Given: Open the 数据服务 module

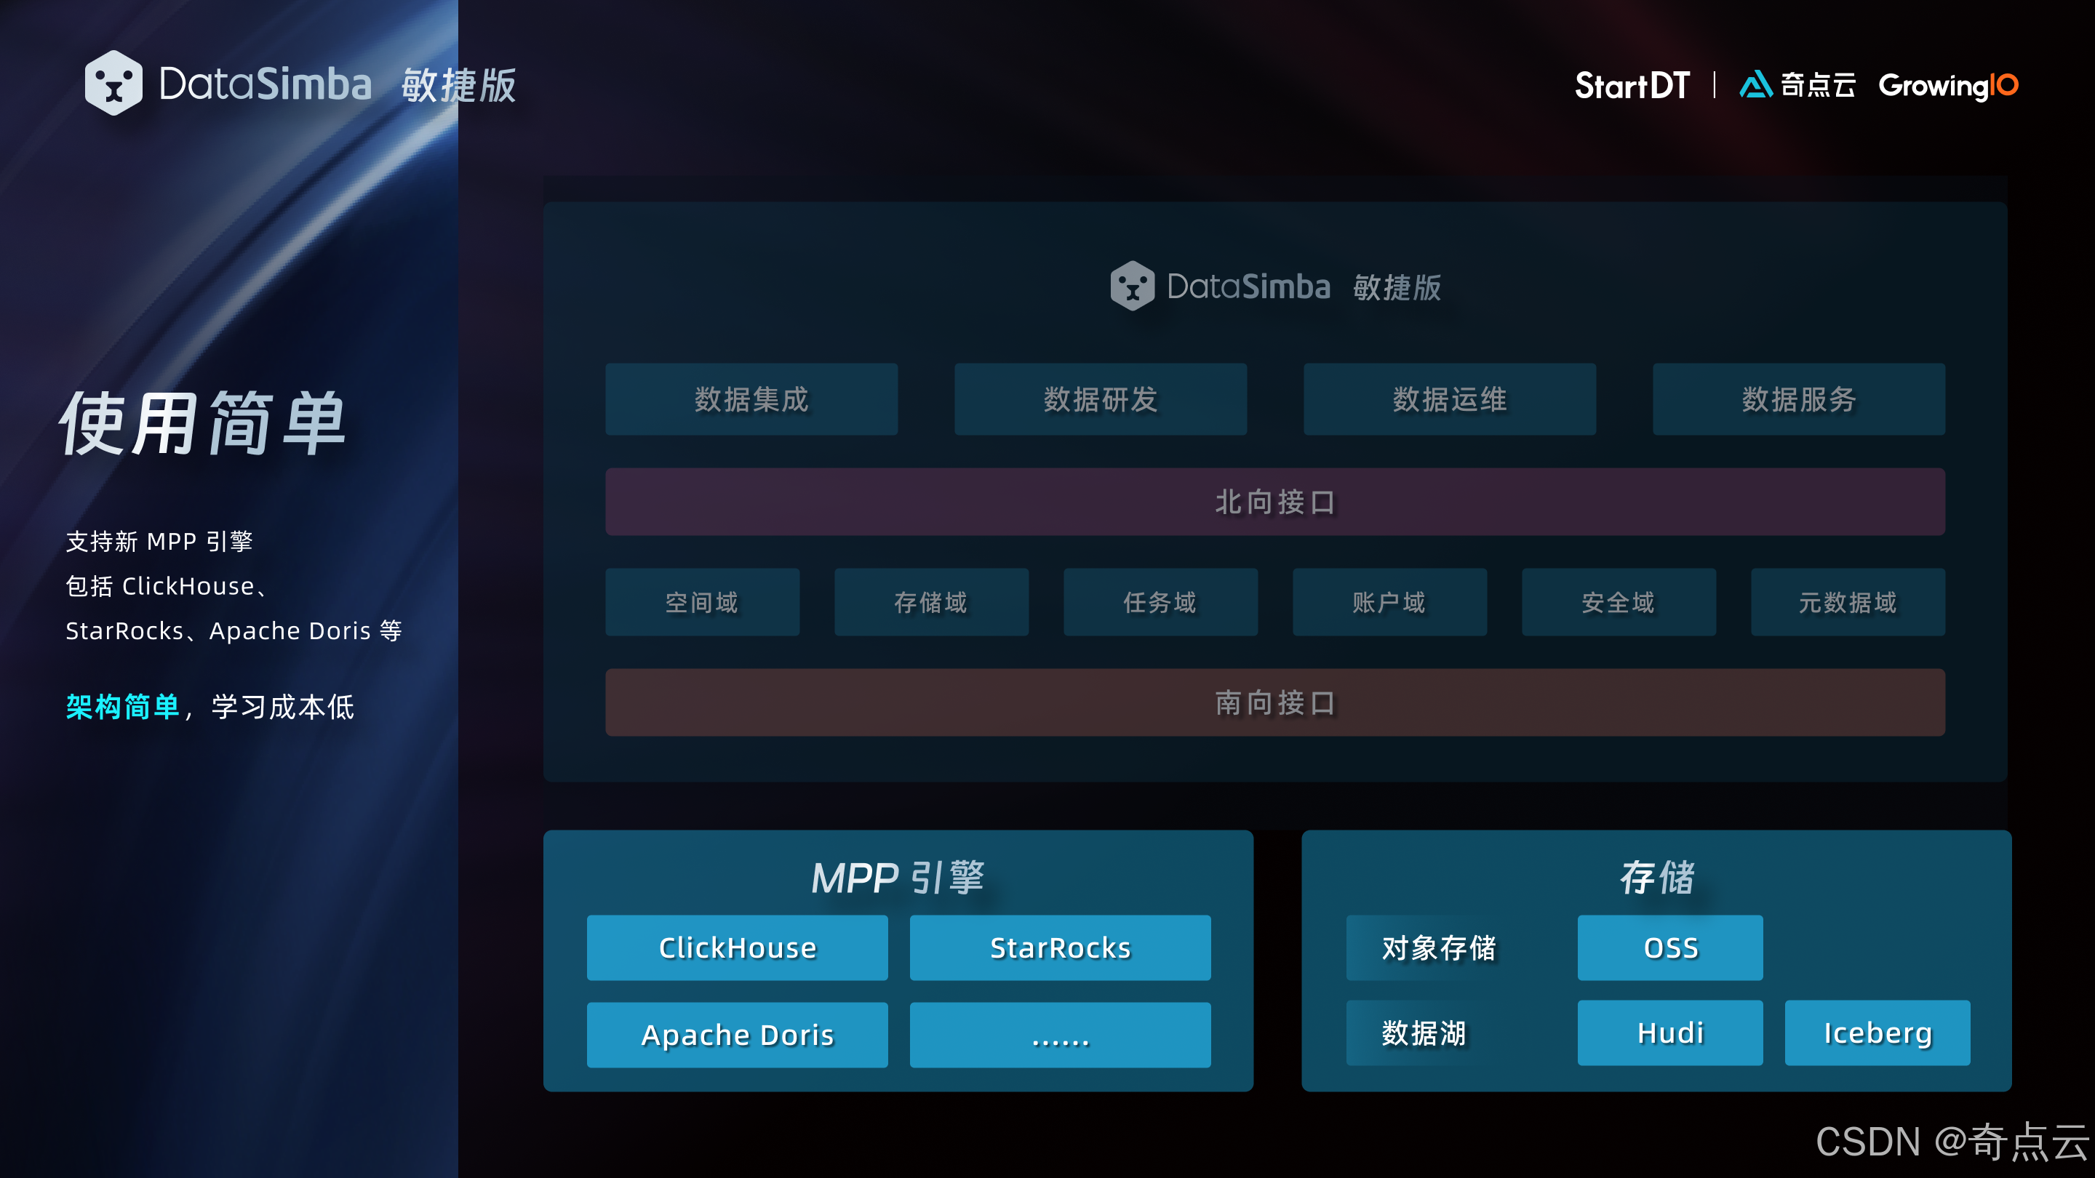Looking at the screenshot, I should [1798, 399].
